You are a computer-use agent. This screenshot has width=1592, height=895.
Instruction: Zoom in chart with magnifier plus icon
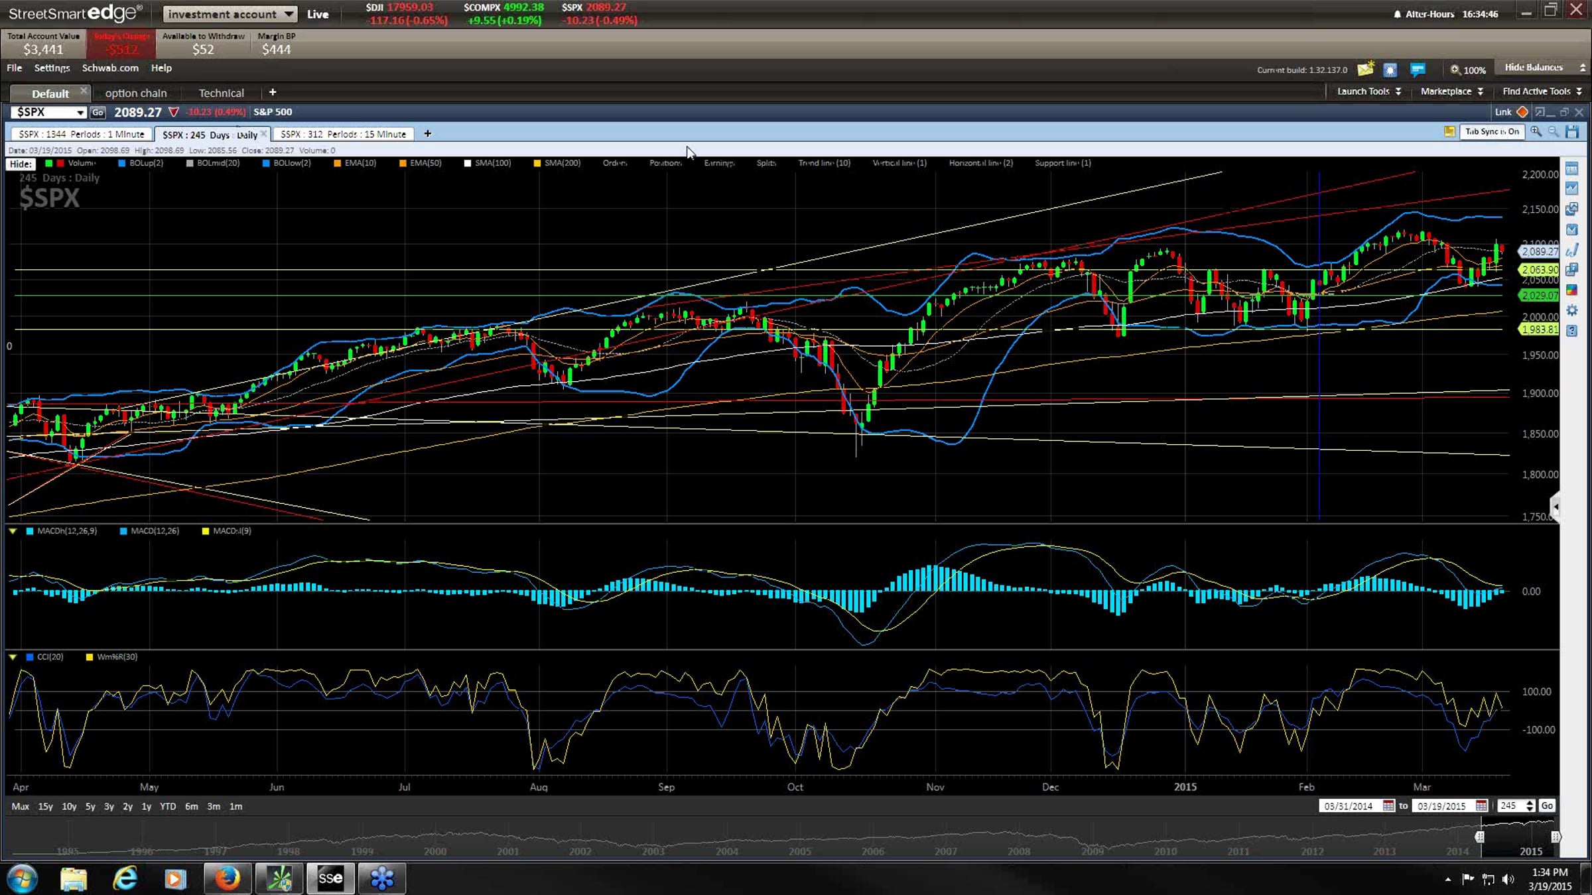point(1536,132)
